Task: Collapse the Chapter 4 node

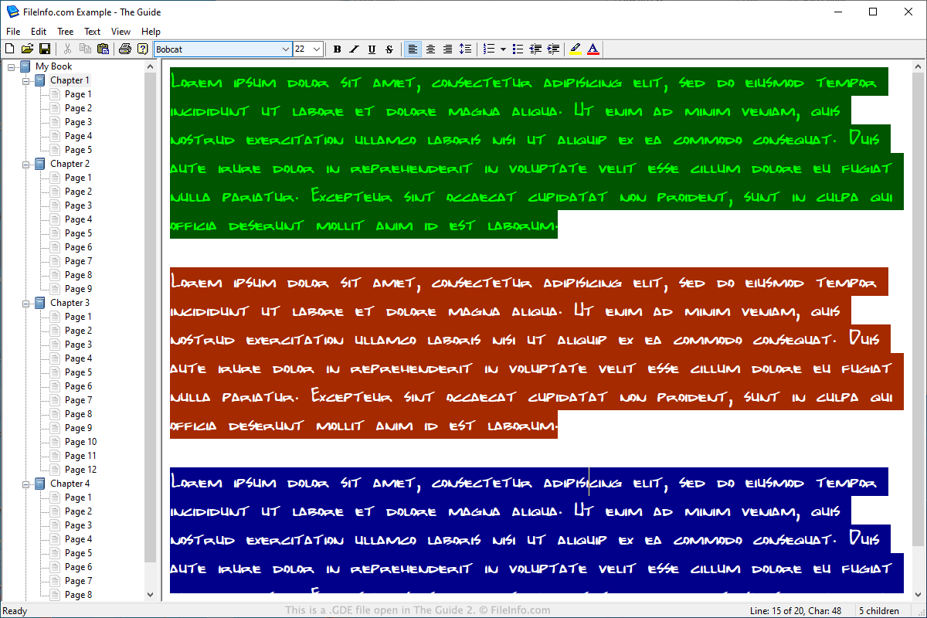Action: click(x=26, y=484)
